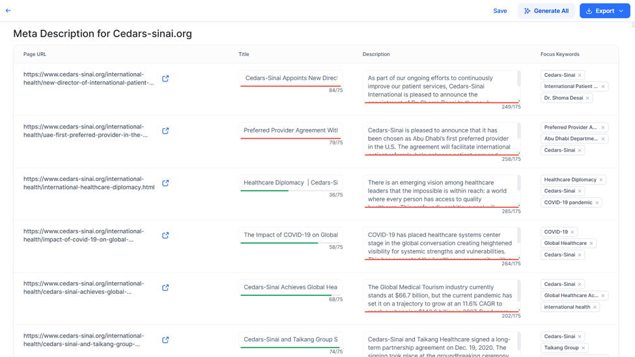635x357 pixels.
Task: Remove 'Cedars-Sinai' keyword in taikang-group row
Action: pos(580,337)
